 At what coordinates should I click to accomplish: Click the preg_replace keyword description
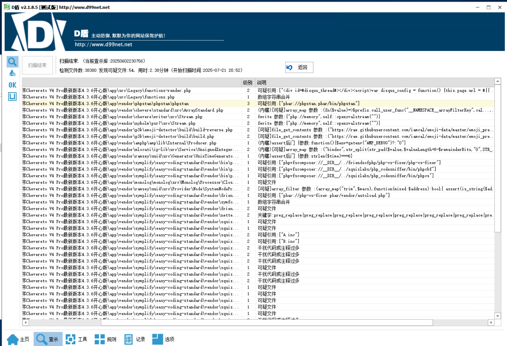375,215
